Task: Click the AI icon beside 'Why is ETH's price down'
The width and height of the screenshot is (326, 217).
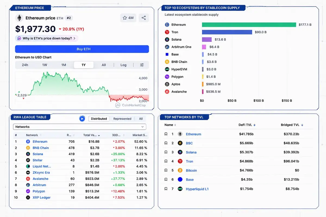Action: [x=19, y=38]
